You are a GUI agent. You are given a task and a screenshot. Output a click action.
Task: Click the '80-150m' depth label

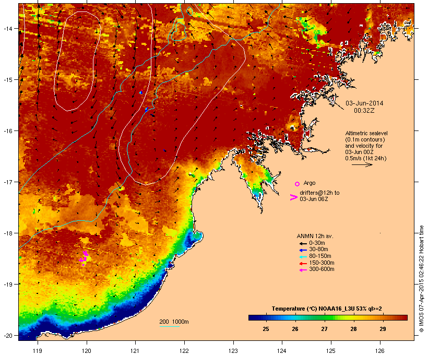[x=320, y=256]
